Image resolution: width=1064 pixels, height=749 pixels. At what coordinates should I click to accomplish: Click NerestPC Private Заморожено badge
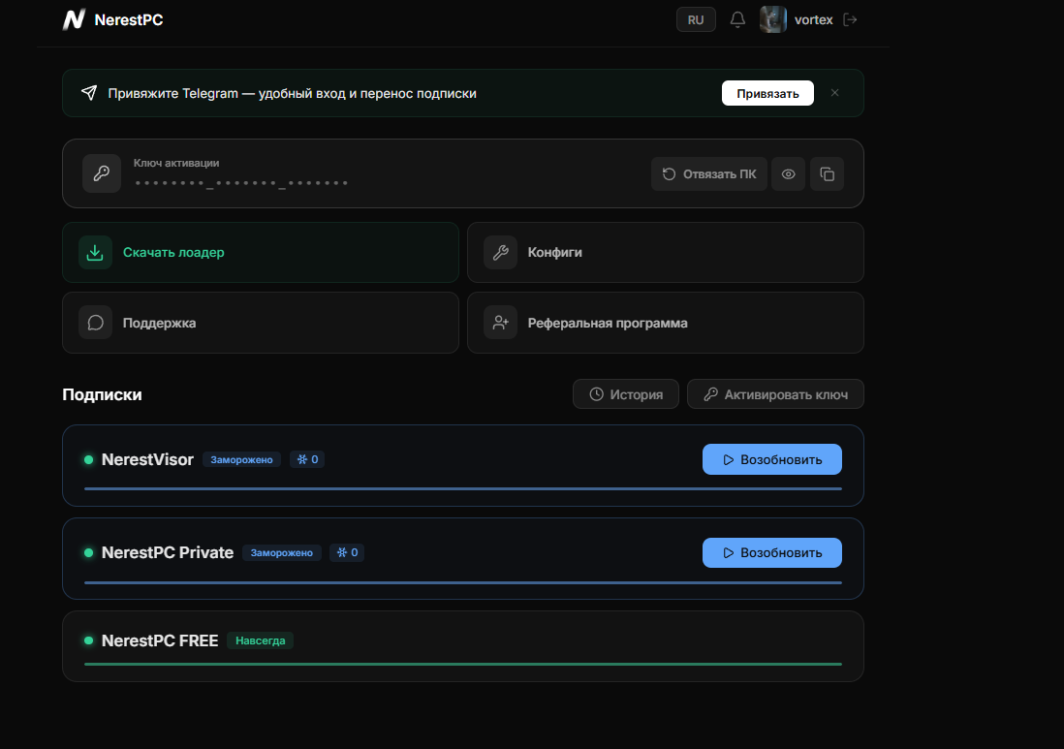click(x=282, y=553)
